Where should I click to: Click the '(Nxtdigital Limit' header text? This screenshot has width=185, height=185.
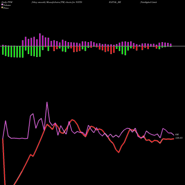(x=148, y=2)
